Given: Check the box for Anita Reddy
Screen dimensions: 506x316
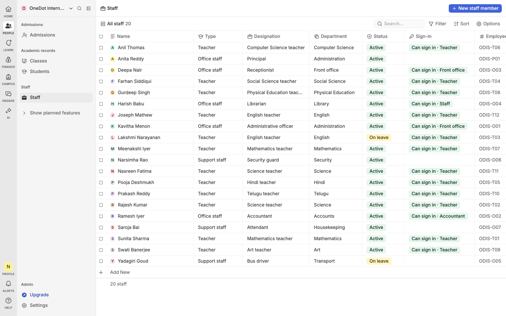Looking at the screenshot, I should click(x=101, y=59).
